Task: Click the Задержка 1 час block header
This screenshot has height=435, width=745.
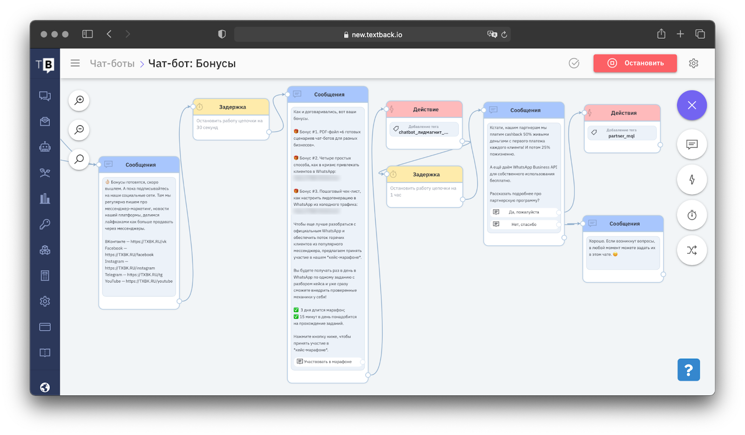Action: point(425,175)
